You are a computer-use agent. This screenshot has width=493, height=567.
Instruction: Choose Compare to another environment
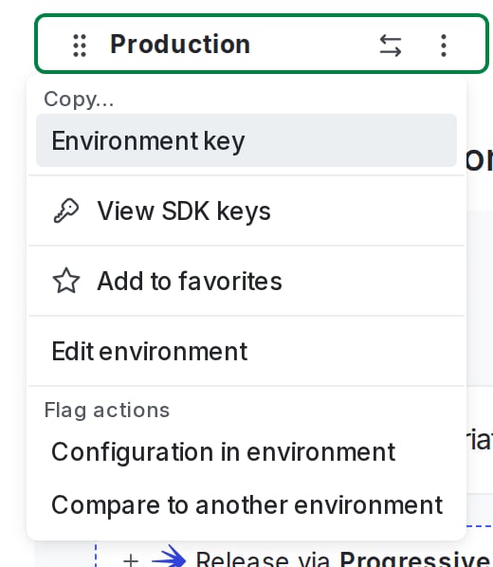pyautogui.click(x=246, y=505)
